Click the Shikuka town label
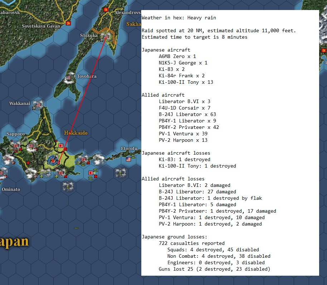The height and width of the screenshot is (285, 327). click(89, 35)
